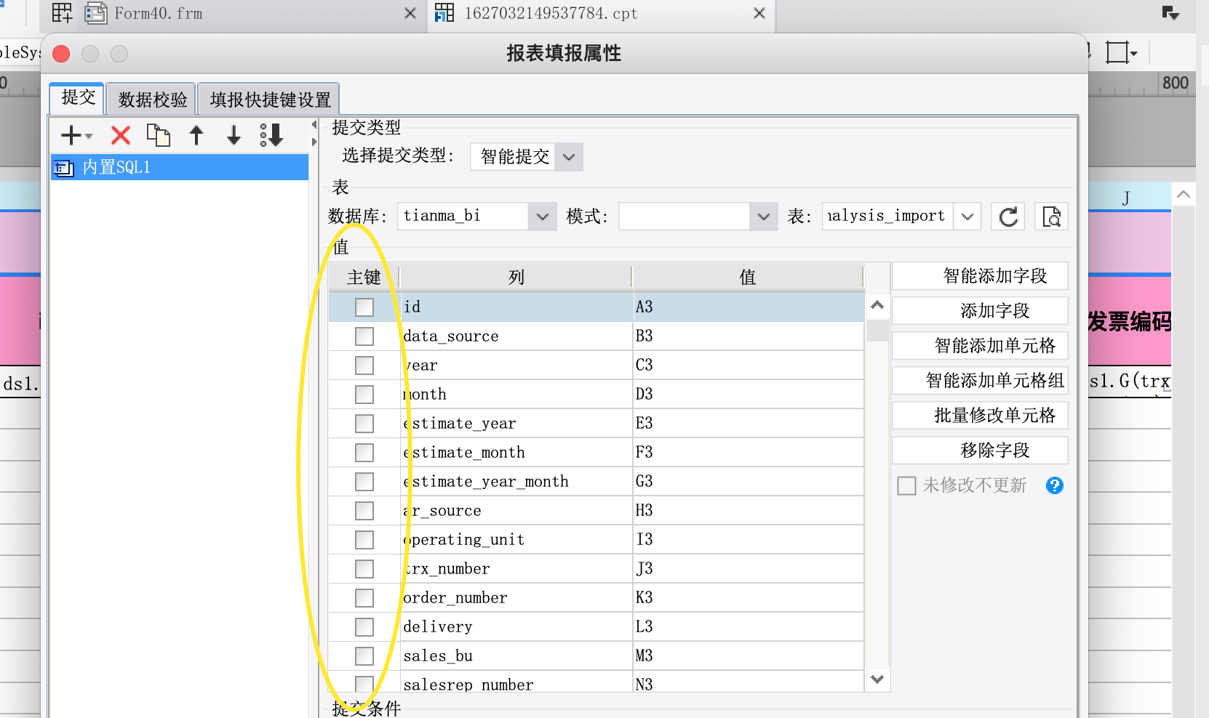Click the grid icon beside the Form40.frm tab
Screen dimensions: 1209x718
point(62,13)
